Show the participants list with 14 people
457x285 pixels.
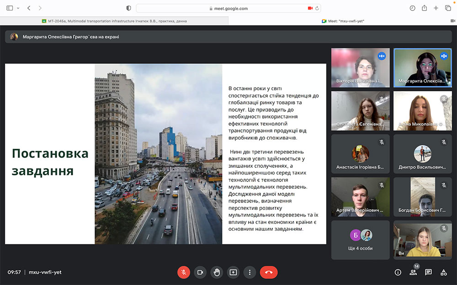tap(413, 272)
